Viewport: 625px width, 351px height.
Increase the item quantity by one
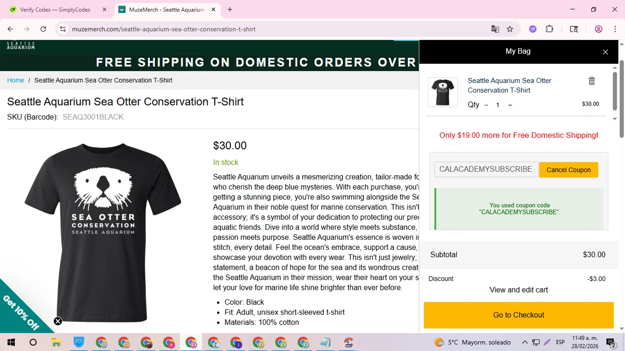510,105
